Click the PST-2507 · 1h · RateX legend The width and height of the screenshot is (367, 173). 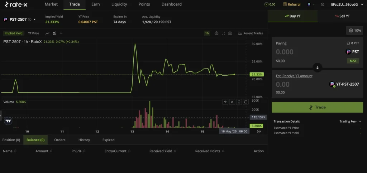click(x=23, y=42)
